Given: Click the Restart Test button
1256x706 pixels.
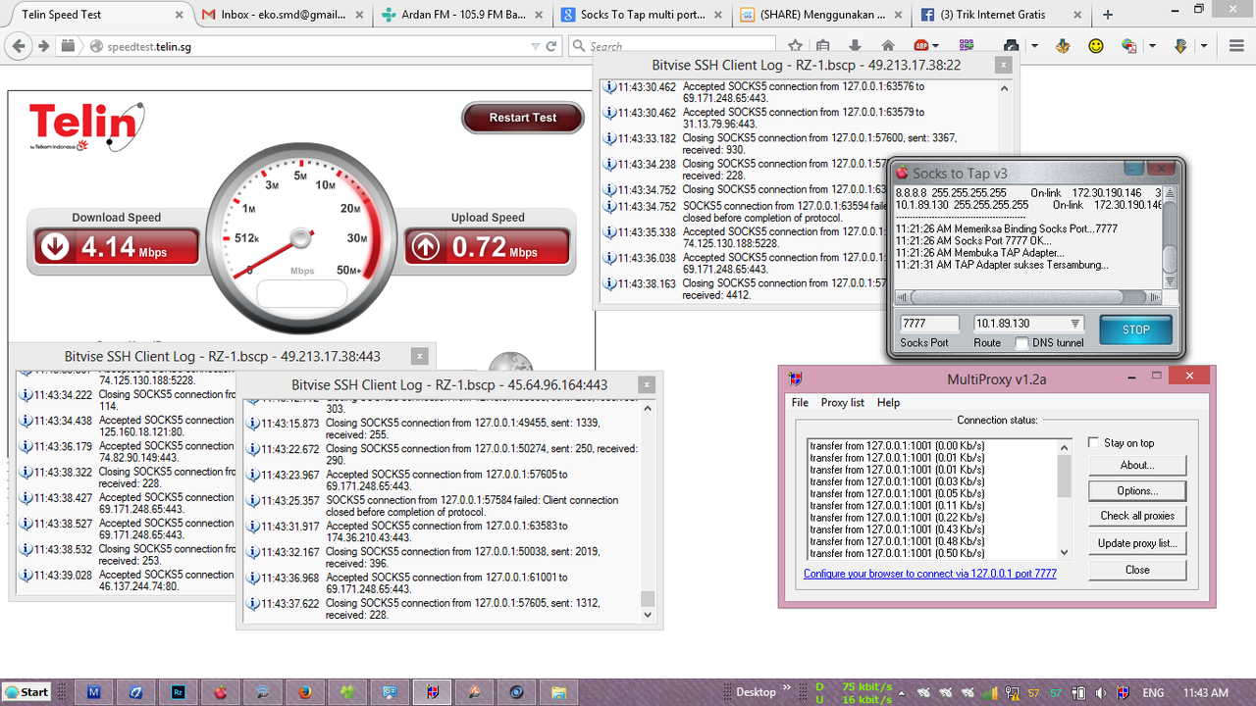Looking at the screenshot, I should 523,118.
